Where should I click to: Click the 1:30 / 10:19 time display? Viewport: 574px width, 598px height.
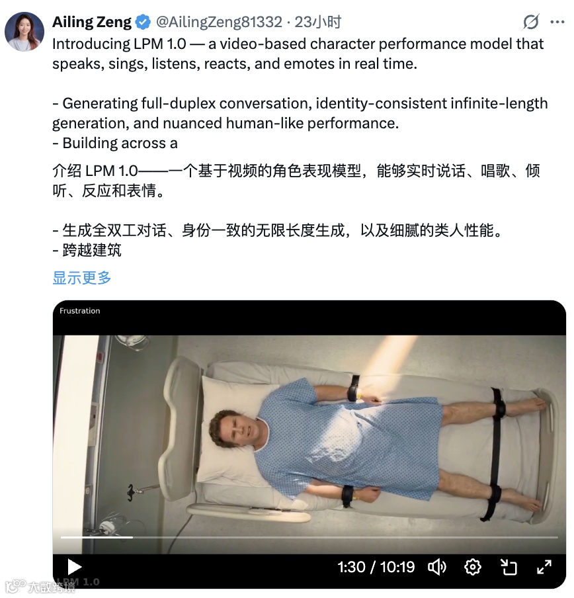[x=376, y=567]
